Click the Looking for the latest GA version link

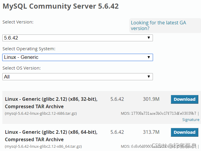click(x=159, y=25)
